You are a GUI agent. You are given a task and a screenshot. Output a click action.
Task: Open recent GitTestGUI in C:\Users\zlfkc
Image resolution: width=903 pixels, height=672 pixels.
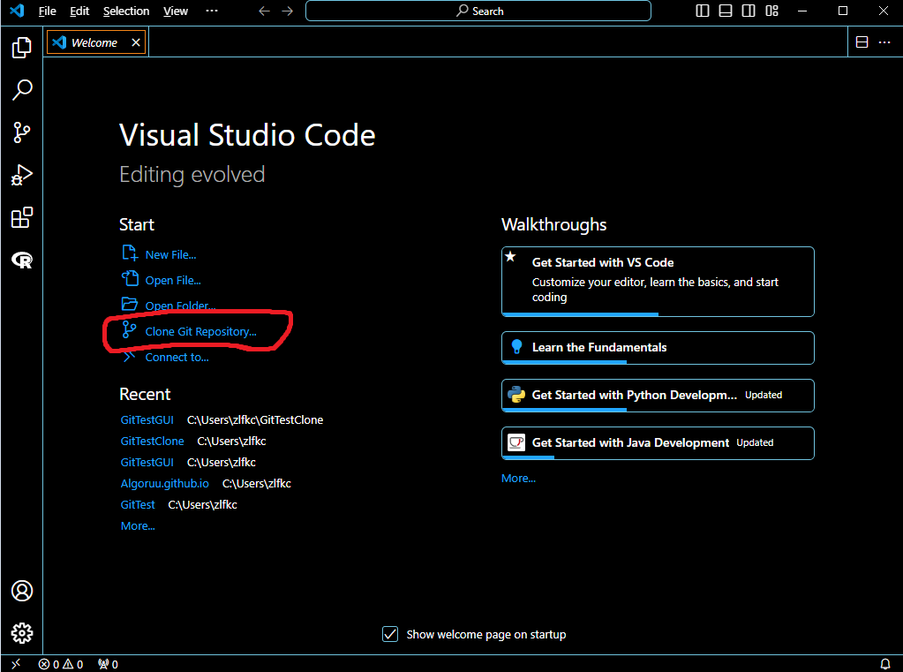click(147, 463)
